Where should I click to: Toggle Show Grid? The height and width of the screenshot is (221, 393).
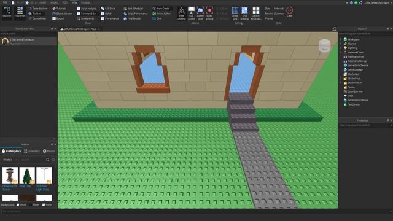235,14
